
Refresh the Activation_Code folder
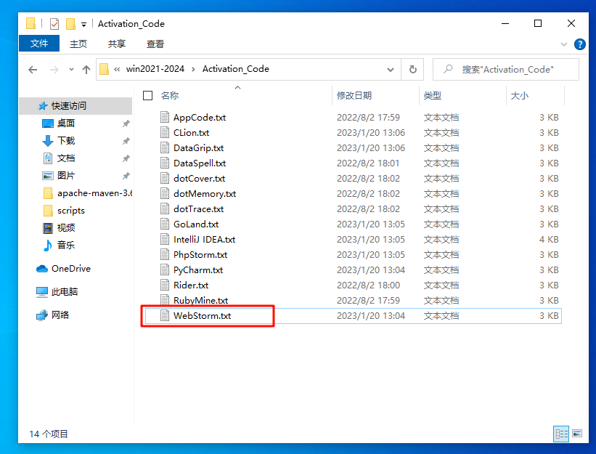point(413,70)
